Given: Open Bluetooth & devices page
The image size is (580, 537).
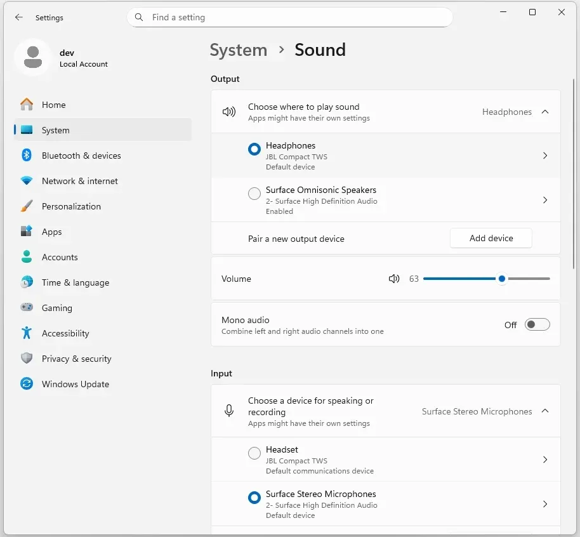Looking at the screenshot, I should click(x=103, y=156).
